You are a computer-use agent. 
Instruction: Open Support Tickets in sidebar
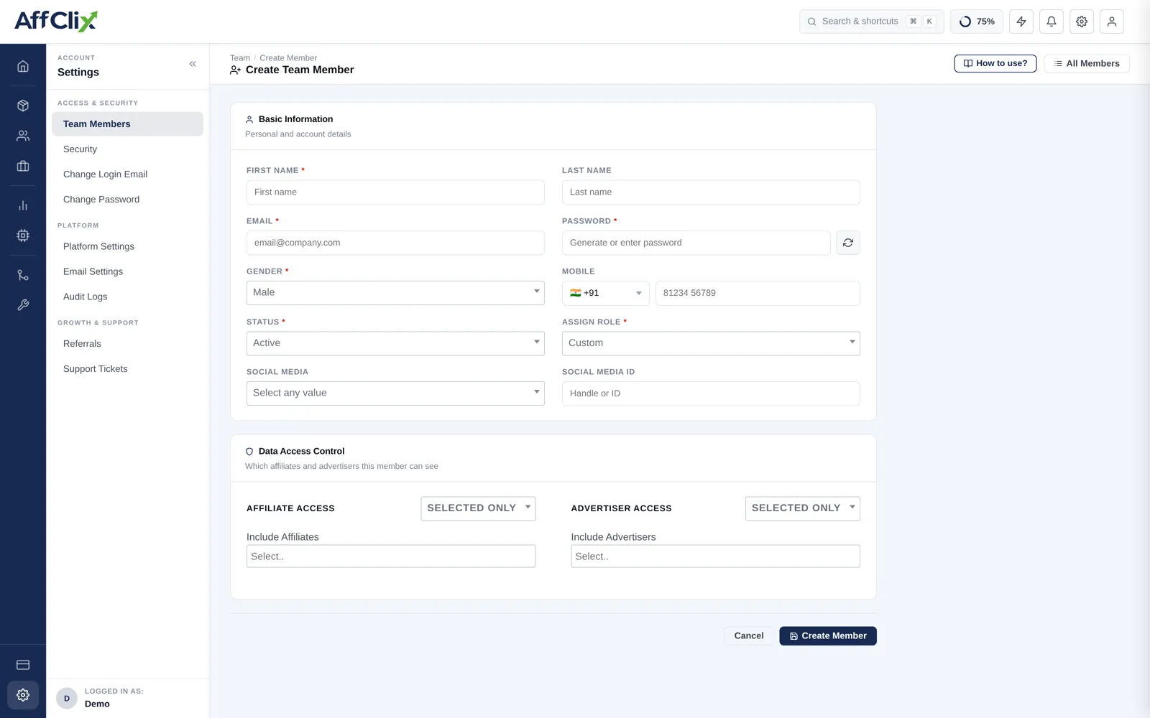tap(127, 369)
